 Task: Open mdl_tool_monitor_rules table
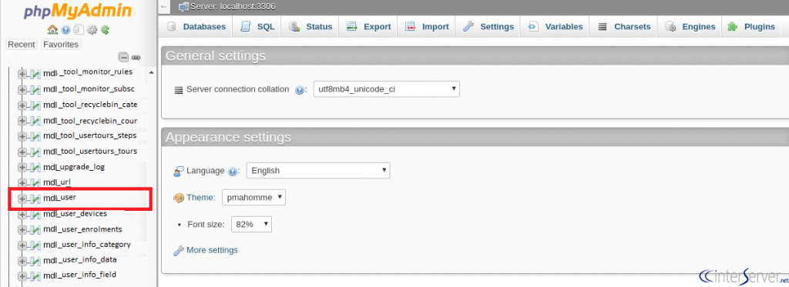tap(88, 72)
